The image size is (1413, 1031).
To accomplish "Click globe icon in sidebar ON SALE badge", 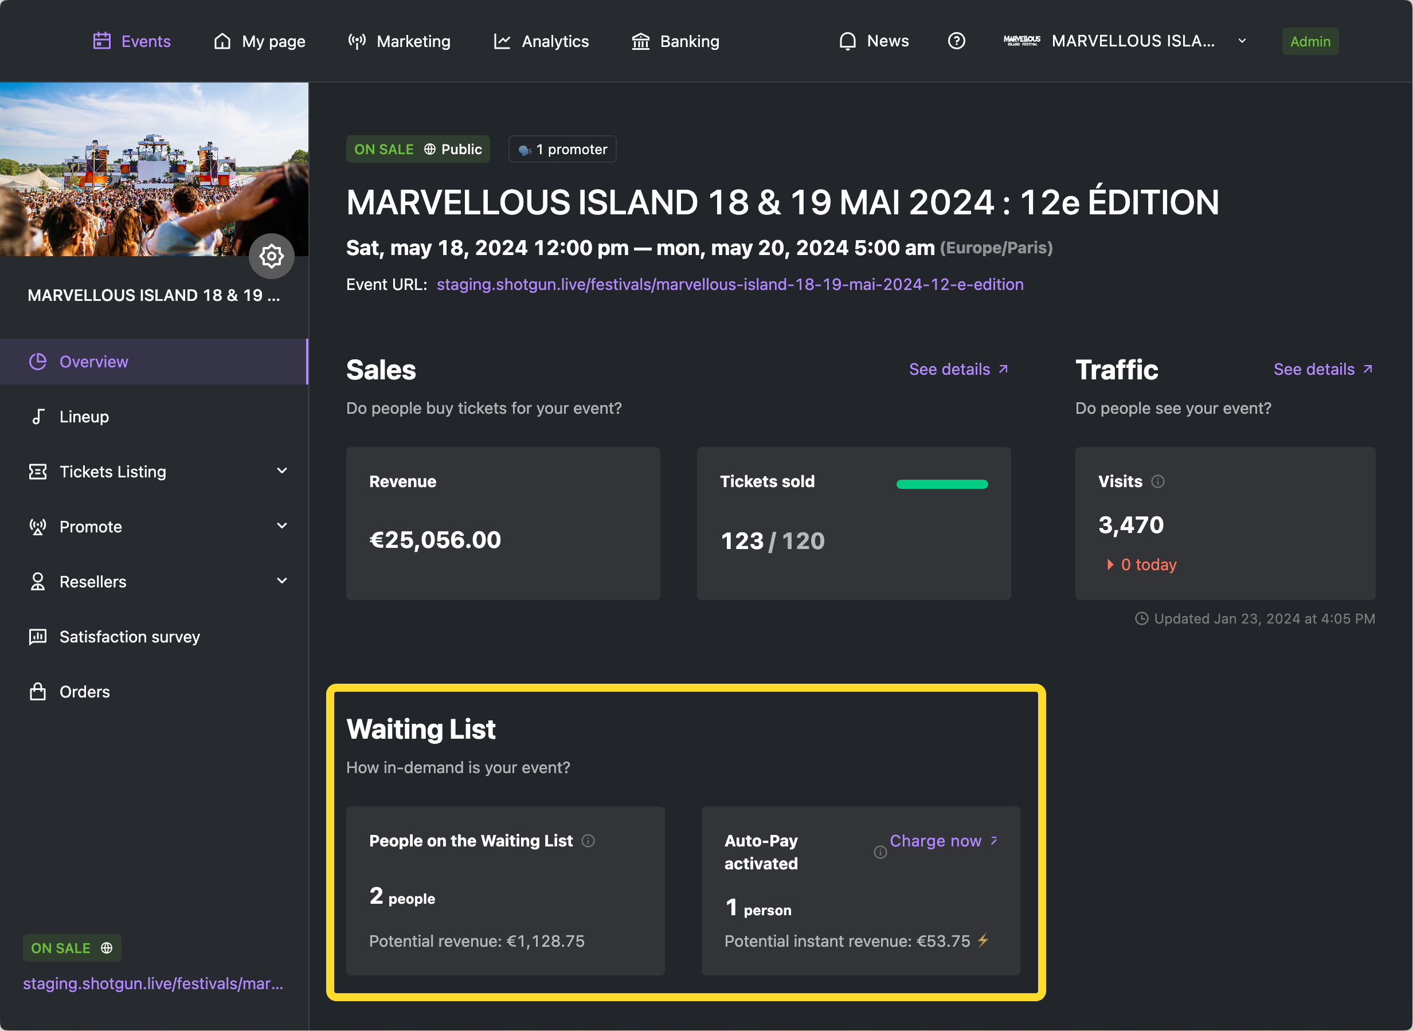I will click(x=107, y=947).
